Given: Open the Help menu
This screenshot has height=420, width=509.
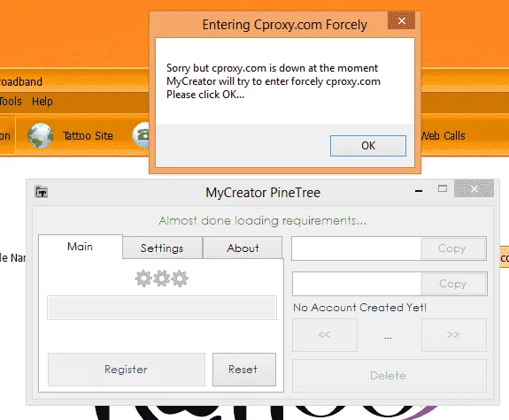Looking at the screenshot, I should [42, 102].
